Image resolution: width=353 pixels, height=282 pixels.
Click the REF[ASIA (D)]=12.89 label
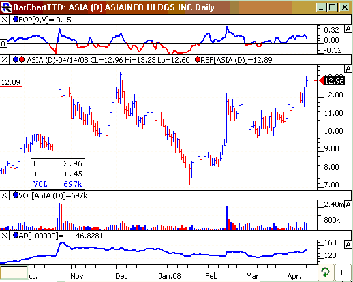pyautogui.click(x=236, y=60)
